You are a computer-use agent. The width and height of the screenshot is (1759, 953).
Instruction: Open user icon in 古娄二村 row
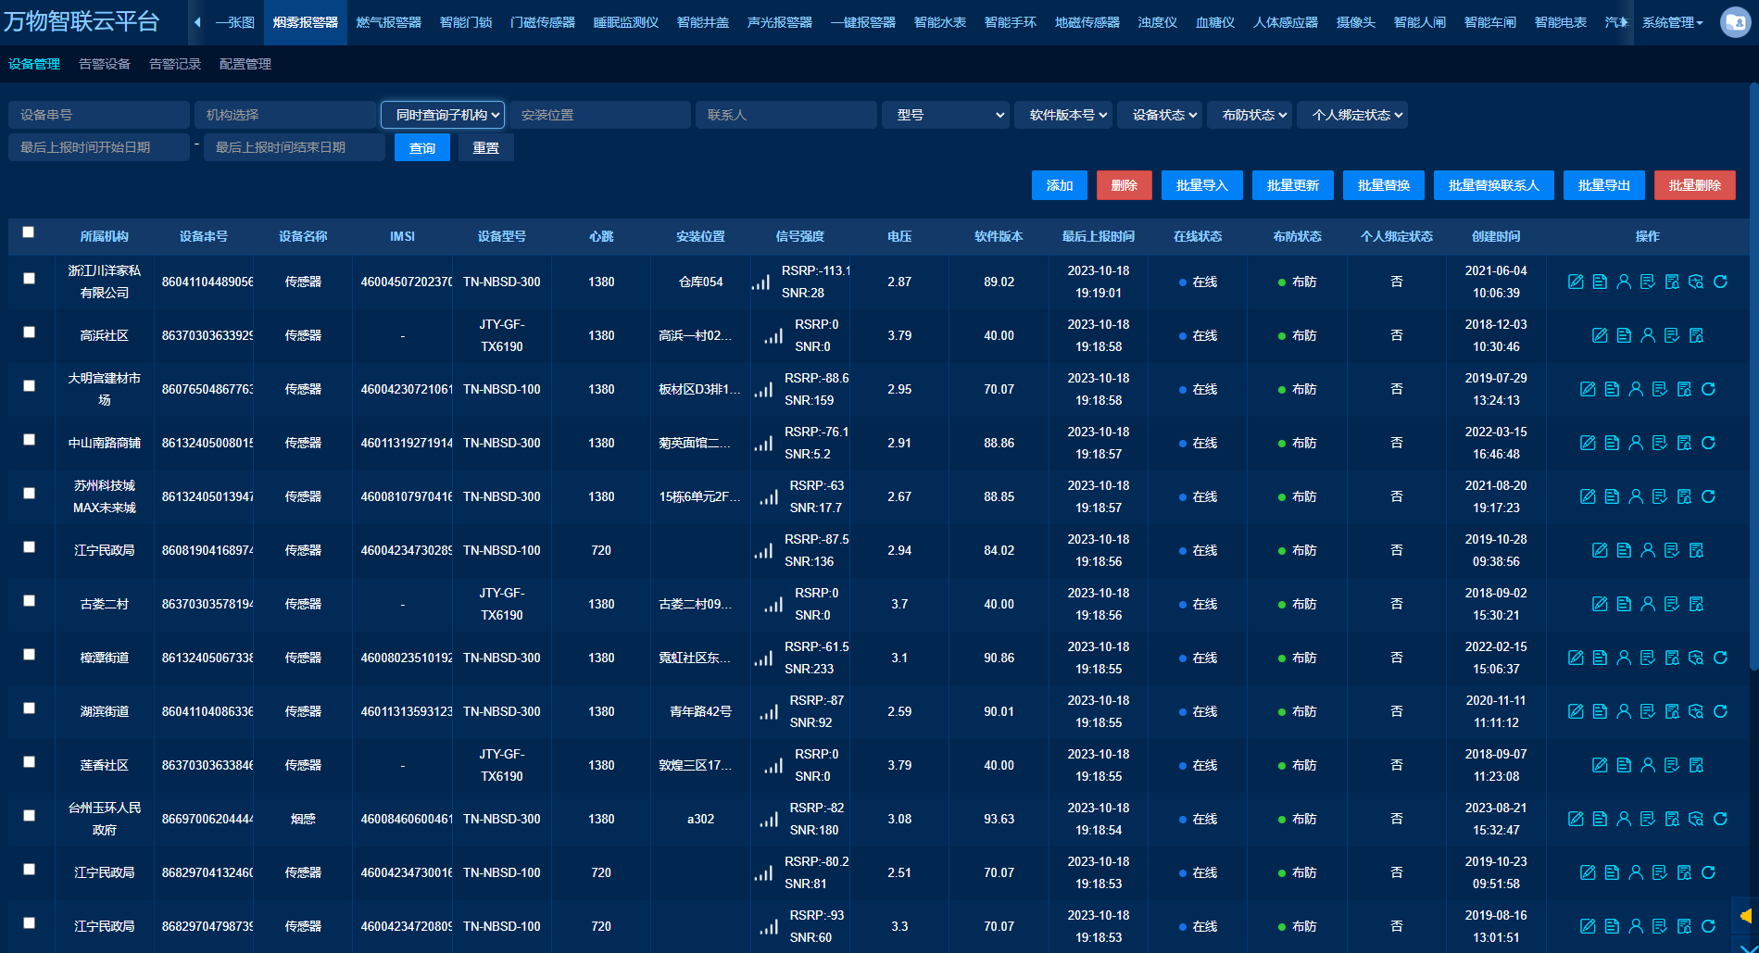(1648, 604)
